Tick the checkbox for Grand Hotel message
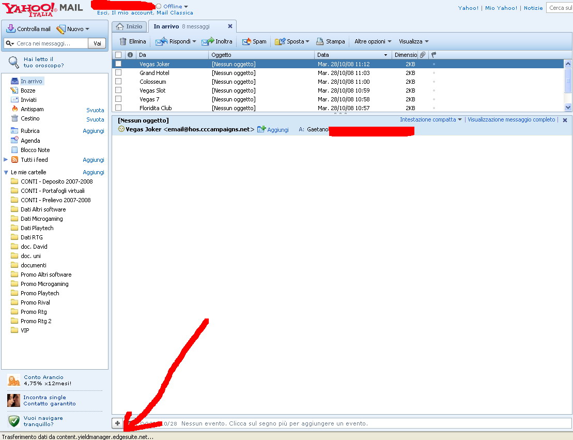573x440 pixels. [x=118, y=72]
